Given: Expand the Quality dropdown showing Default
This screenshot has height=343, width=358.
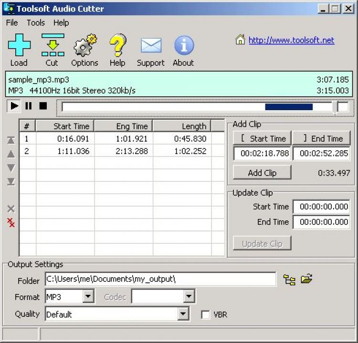Looking at the screenshot, I should [x=183, y=314].
